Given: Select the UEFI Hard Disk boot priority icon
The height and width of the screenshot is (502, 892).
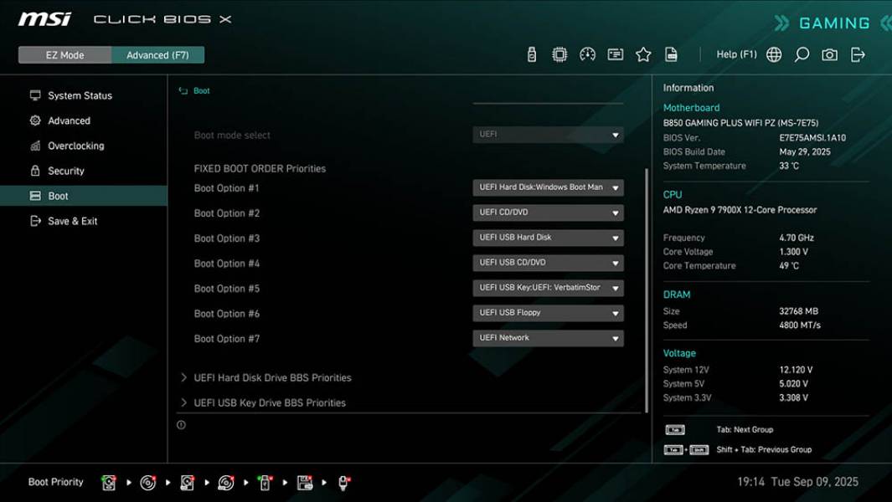Looking at the screenshot, I should pyautogui.click(x=108, y=482).
